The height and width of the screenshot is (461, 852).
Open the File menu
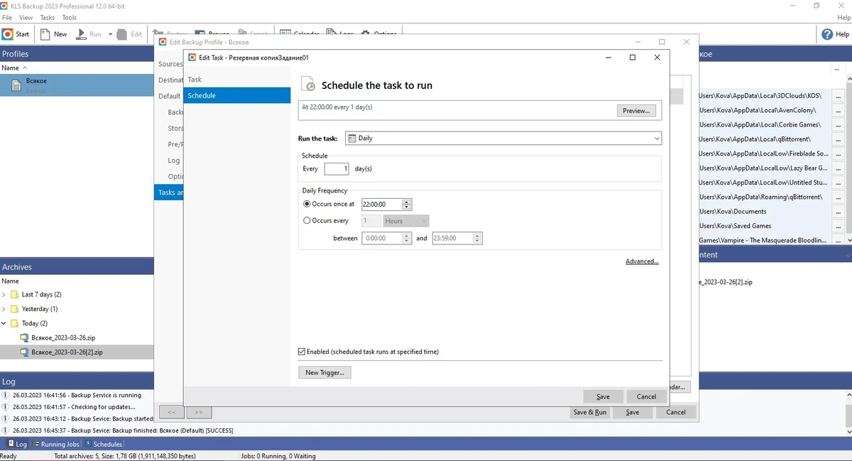click(x=7, y=17)
